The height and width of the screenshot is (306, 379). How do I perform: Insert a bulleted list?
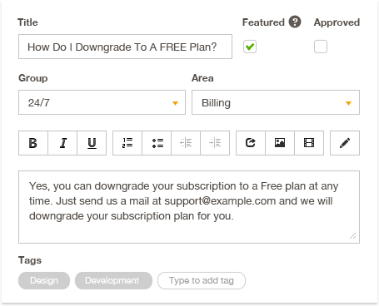(157, 143)
